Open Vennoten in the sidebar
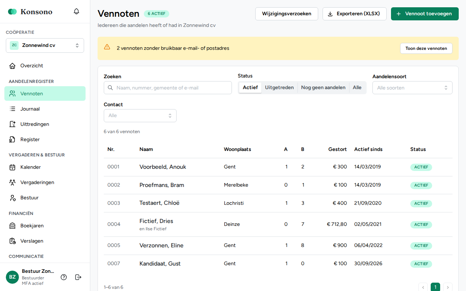The width and height of the screenshot is (466, 291). (45, 93)
